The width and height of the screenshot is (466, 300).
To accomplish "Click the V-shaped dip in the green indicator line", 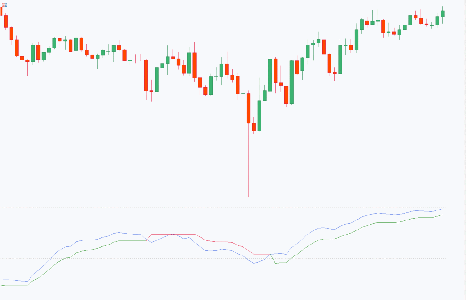I will 276,263.
